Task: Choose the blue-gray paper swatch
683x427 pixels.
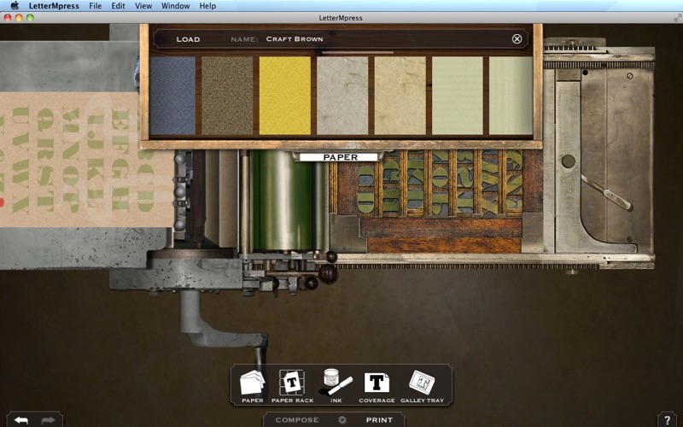Action: (x=172, y=96)
